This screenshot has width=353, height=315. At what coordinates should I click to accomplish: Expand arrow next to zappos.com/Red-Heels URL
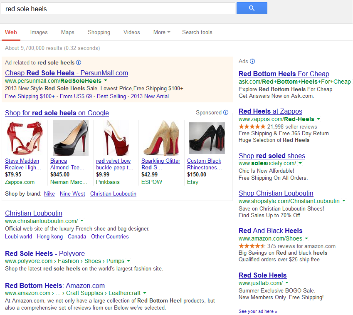318,119
